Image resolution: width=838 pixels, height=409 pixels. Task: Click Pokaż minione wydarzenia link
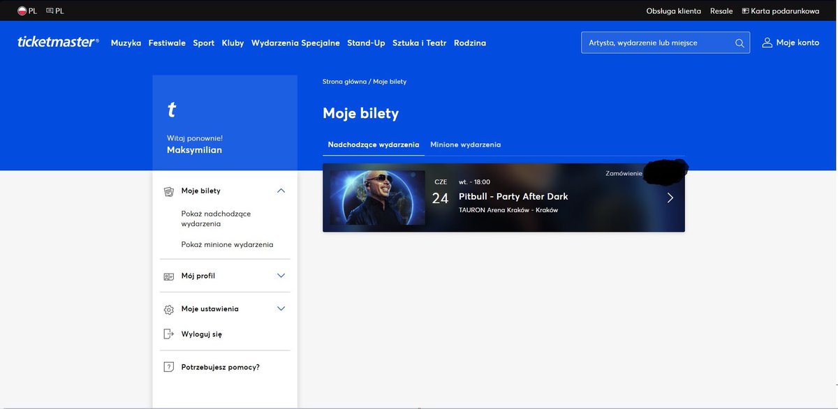click(227, 245)
